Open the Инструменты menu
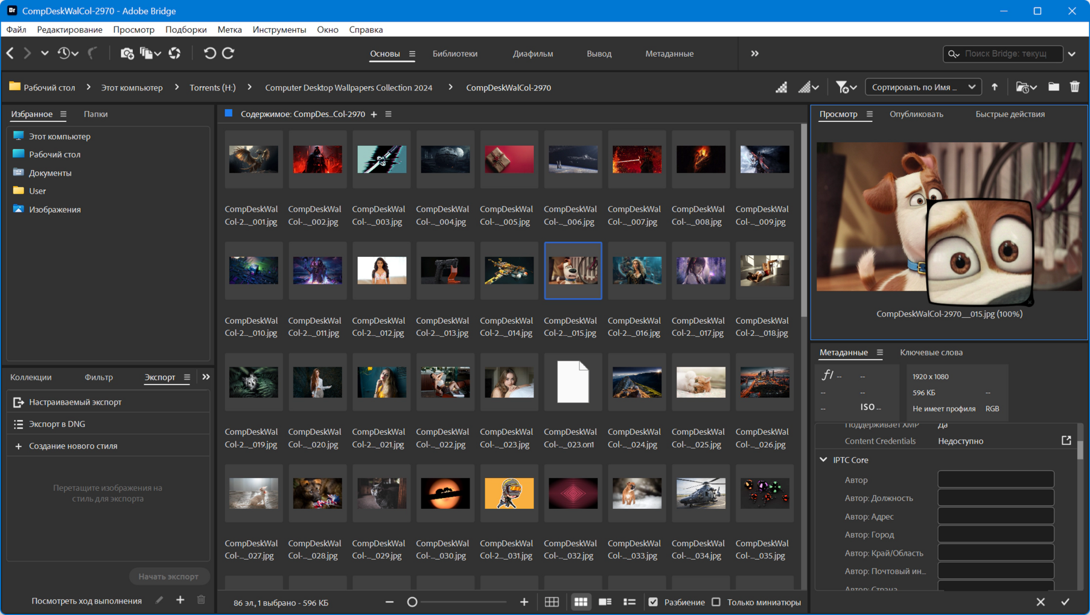 pos(279,30)
